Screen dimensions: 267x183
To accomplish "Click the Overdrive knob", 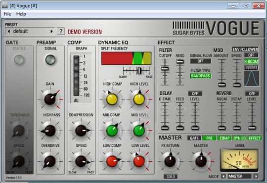I will pos(50,161).
